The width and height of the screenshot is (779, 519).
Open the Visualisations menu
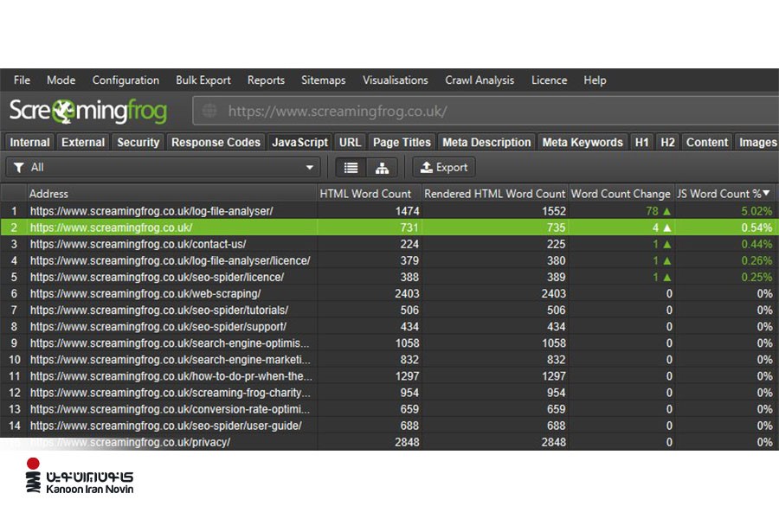[395, 80]
